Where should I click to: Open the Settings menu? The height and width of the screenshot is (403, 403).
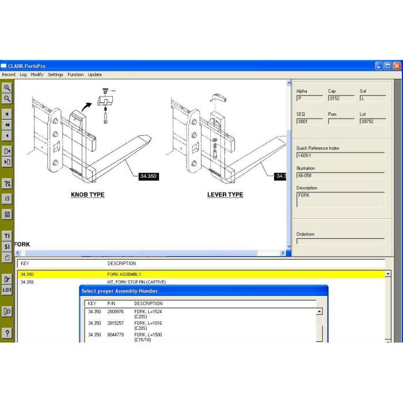point(55,74)
